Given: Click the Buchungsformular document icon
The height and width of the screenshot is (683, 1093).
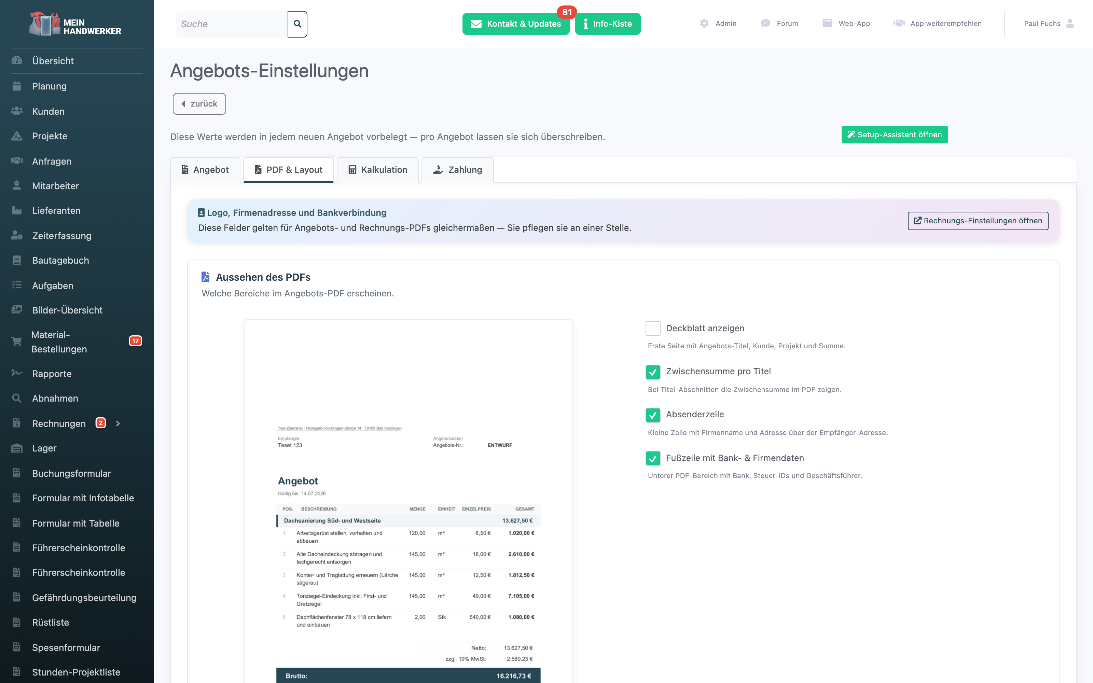Looking at the screenshot, I should (17, 473).
